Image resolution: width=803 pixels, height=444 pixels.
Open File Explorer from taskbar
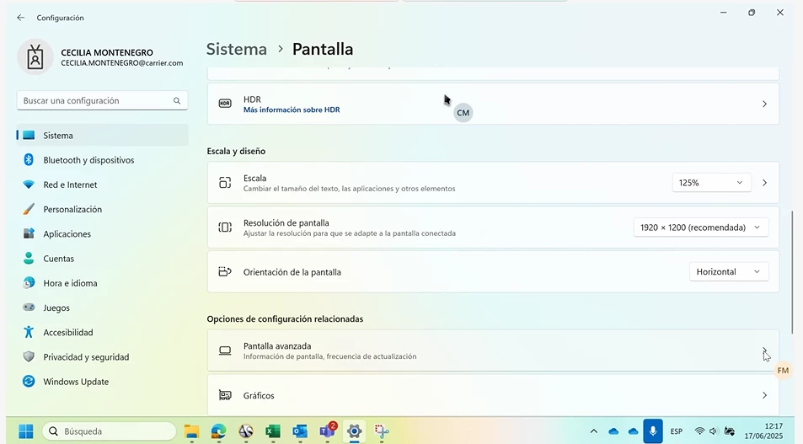click(191, 431)
